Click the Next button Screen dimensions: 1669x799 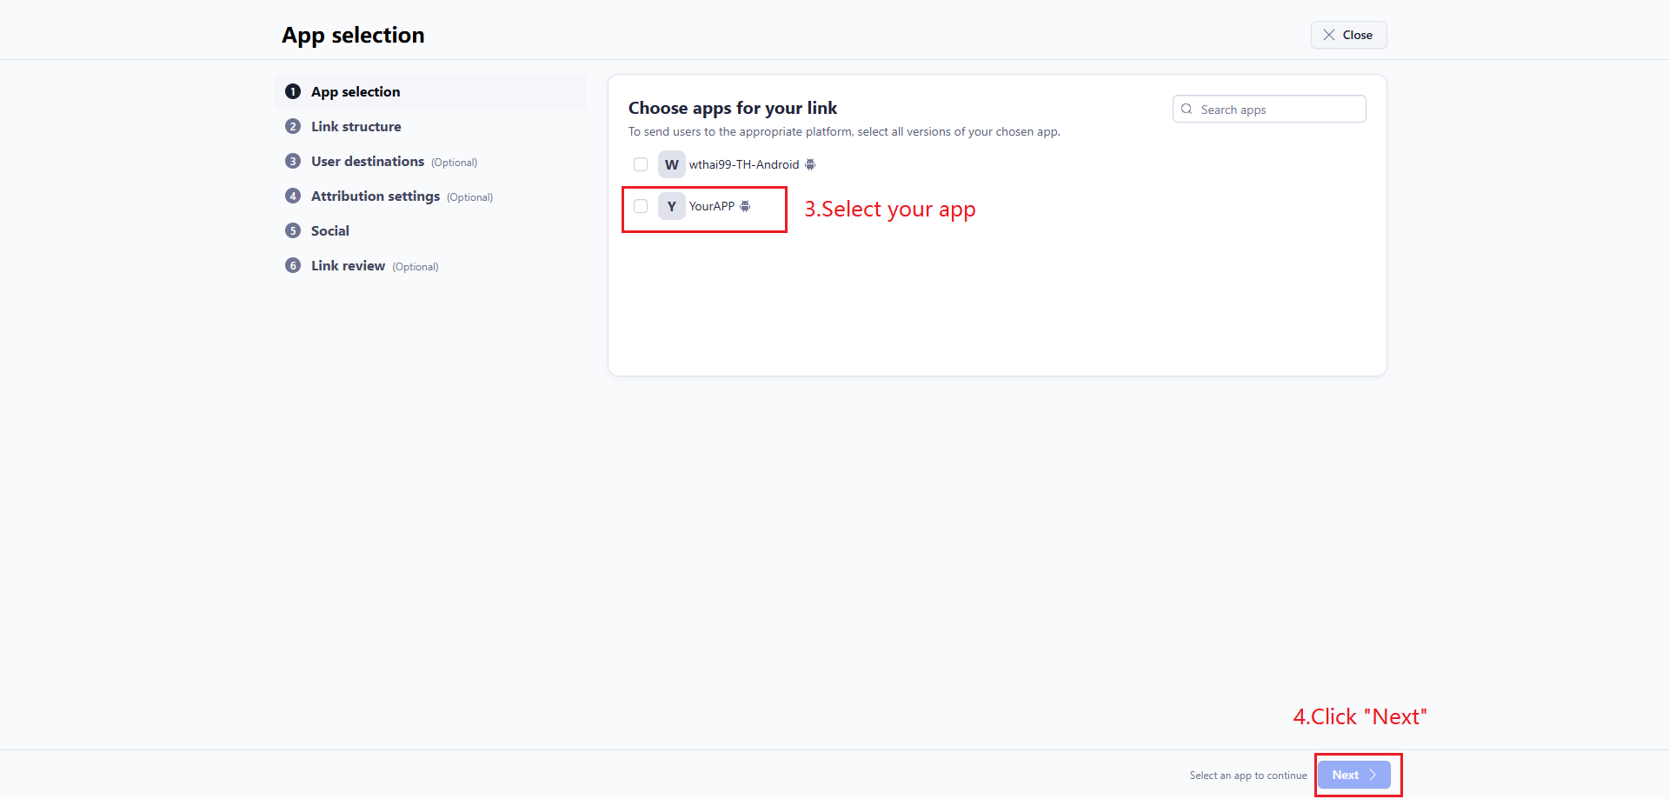pyautogui.click(x=1353, y=775)
